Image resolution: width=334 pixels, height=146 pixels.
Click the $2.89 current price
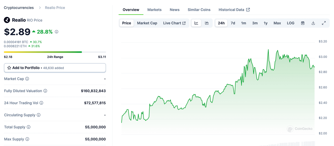point(17,32)
